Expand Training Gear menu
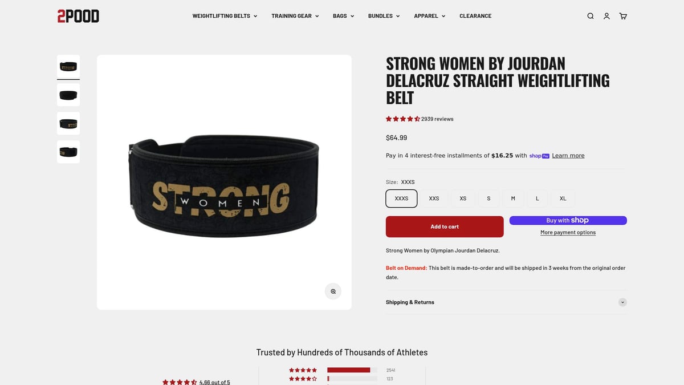 coord(295,16)
